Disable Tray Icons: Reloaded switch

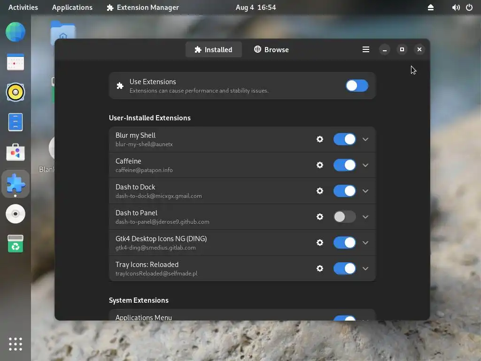tap(344, 268)
